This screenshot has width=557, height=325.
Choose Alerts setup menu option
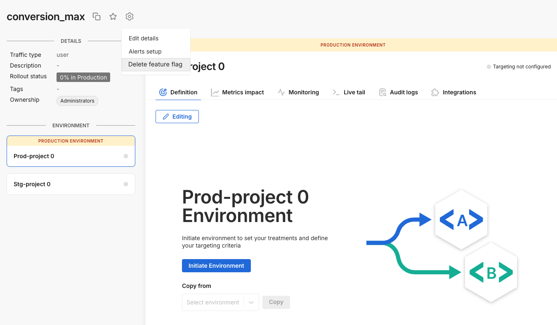click(145, 51)
